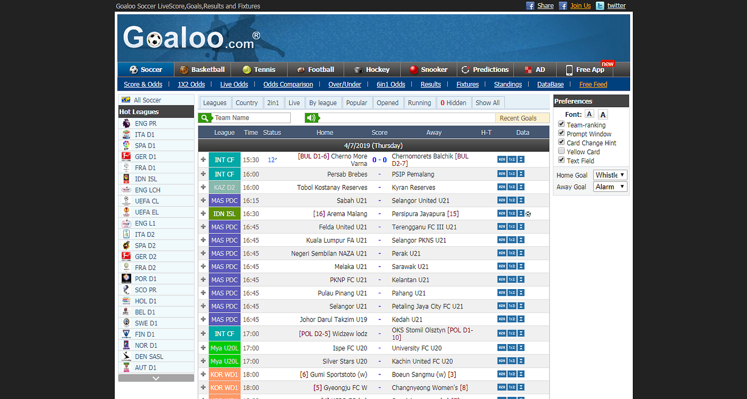
Task: Toggle the Text Field checkbox
Action: click(561, 160)
